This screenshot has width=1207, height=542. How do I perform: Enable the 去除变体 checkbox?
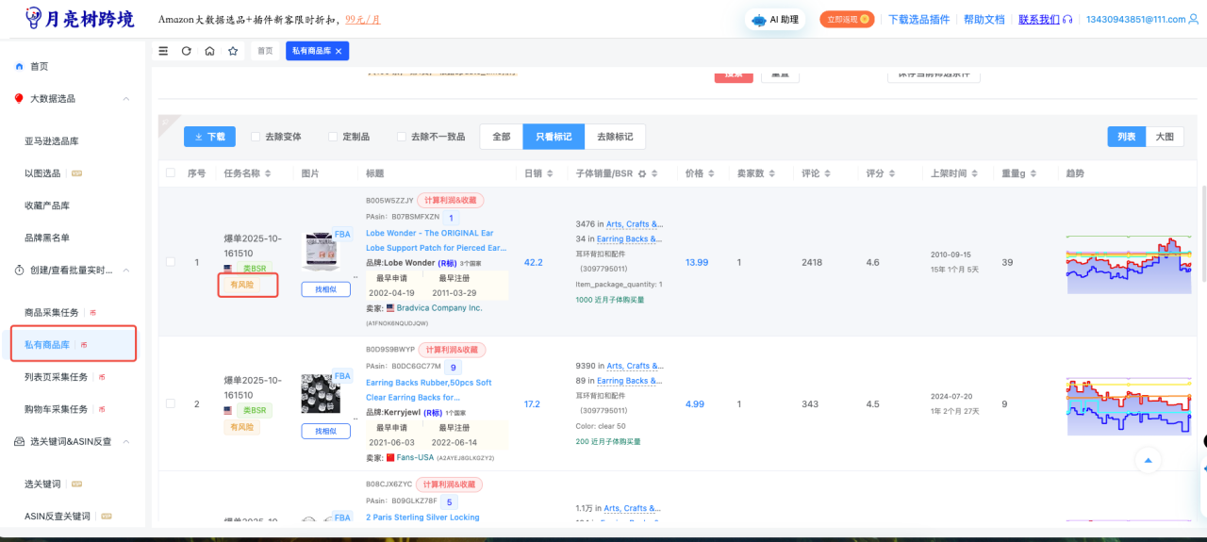[256, 137]
